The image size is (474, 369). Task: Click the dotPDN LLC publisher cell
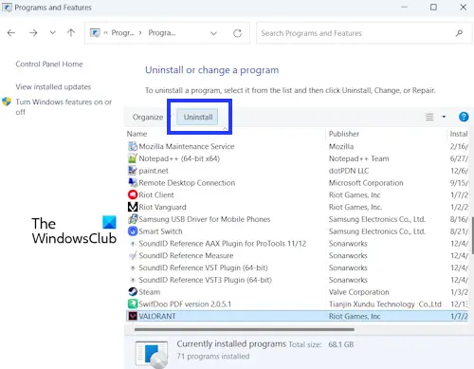click(349, 171)
